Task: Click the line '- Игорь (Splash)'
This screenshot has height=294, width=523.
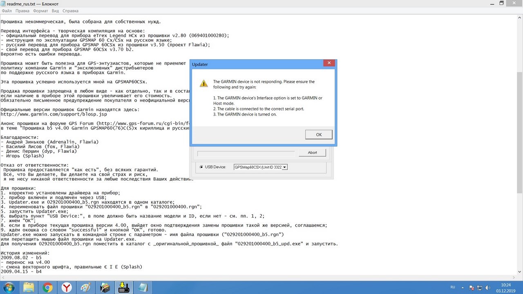Action: 22,156
